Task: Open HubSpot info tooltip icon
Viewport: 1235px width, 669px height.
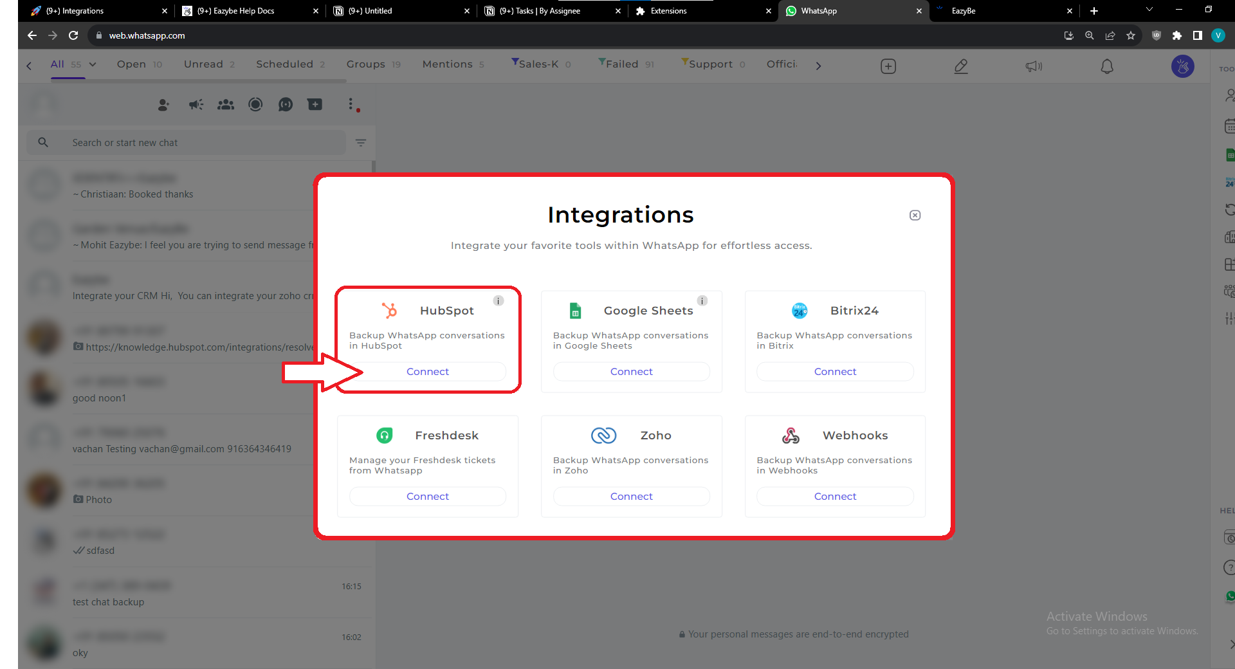Action: 498,300
